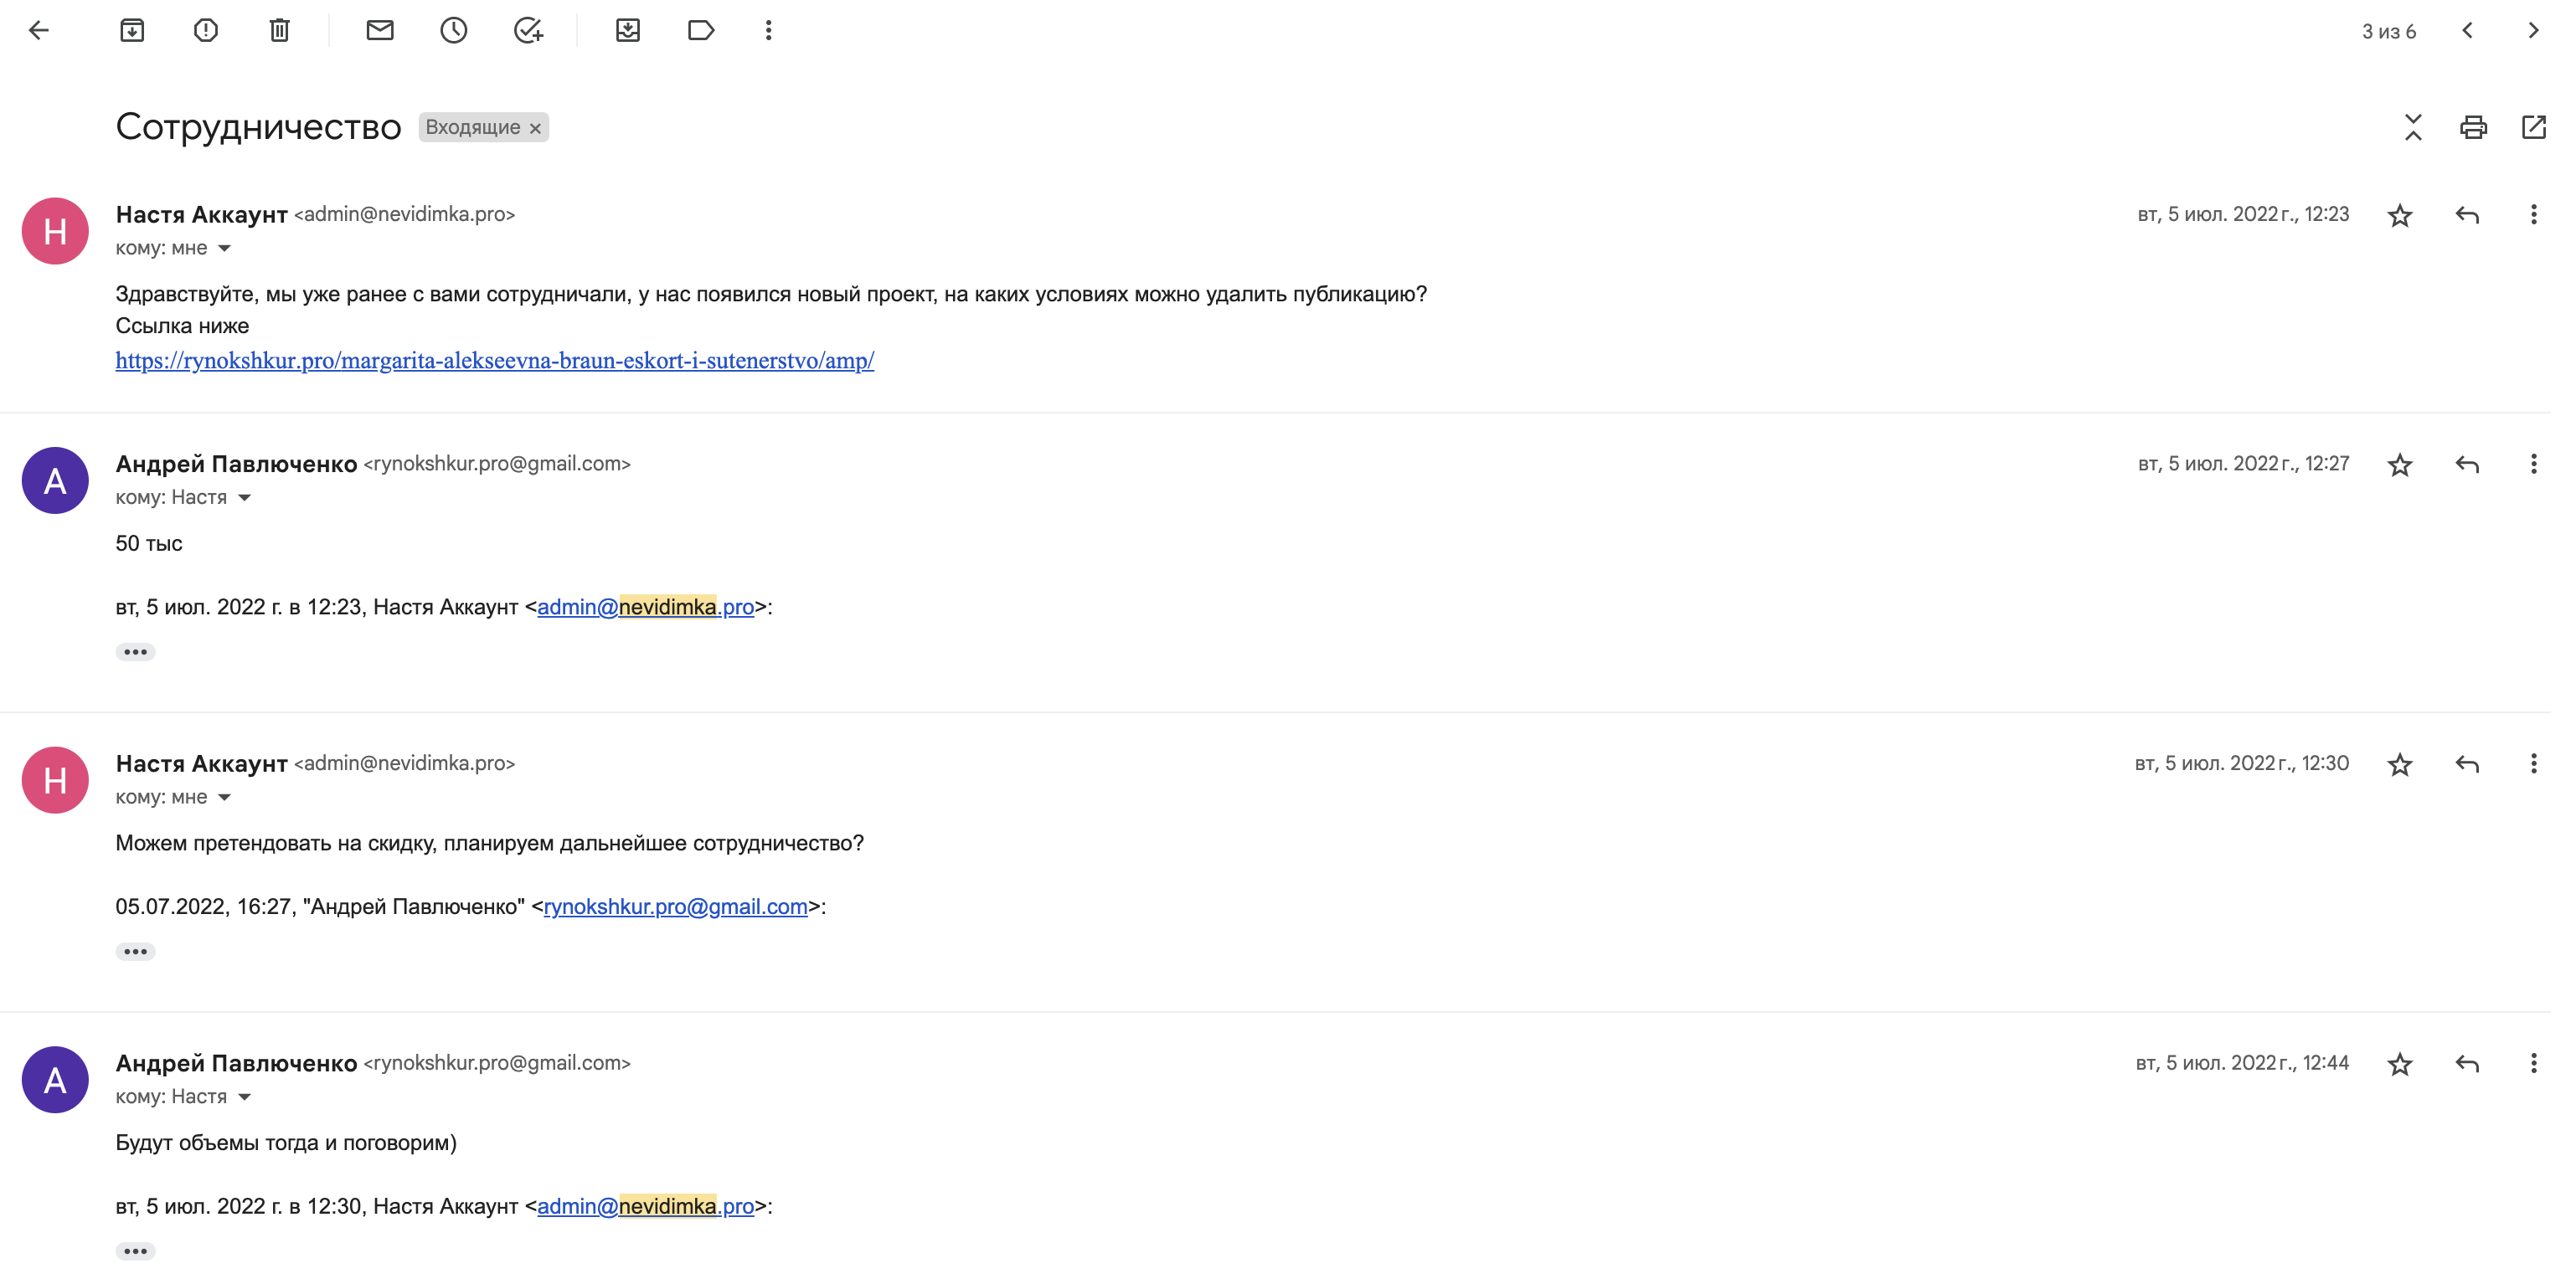Viewport: 2576px width, 1284px height.
Task: Go to older conversation arrow
Action: click(x=2533, y=30)
